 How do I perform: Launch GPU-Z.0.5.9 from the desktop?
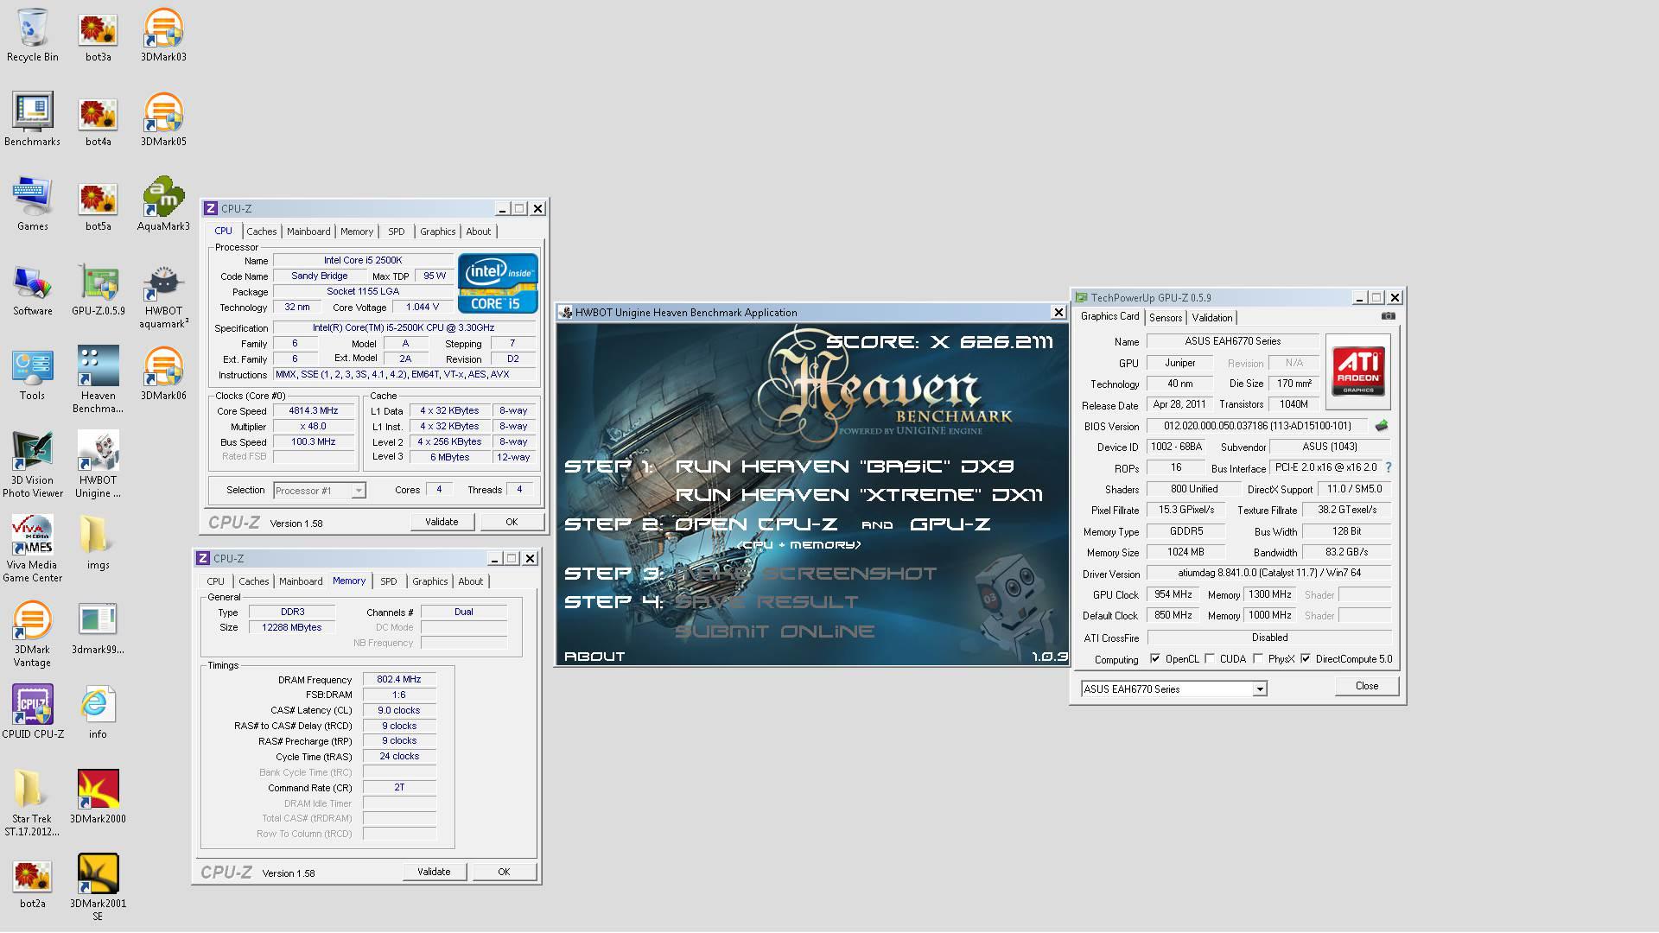click(x=98, y=289)
